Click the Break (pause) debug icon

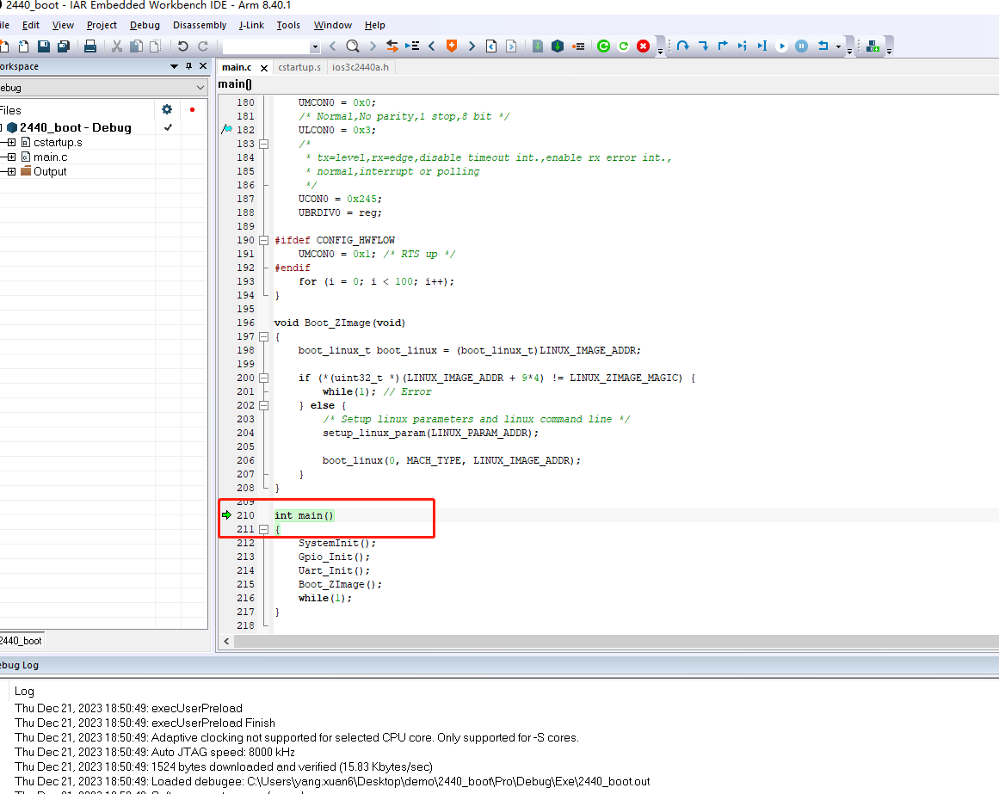801,46
